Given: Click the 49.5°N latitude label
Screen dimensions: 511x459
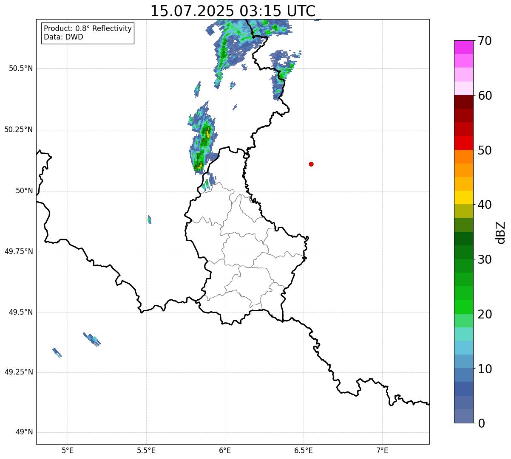Looking at the screenshot, I should 20,312.
